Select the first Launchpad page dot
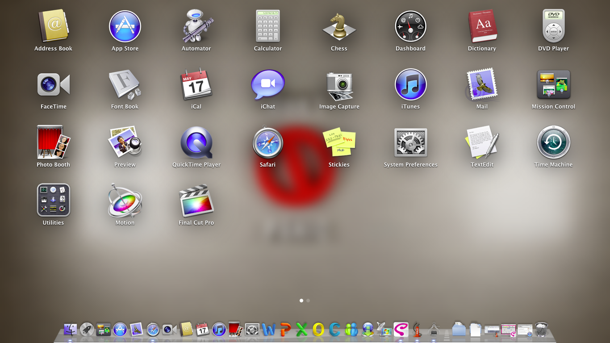610x343 pixels. point(301,301)
